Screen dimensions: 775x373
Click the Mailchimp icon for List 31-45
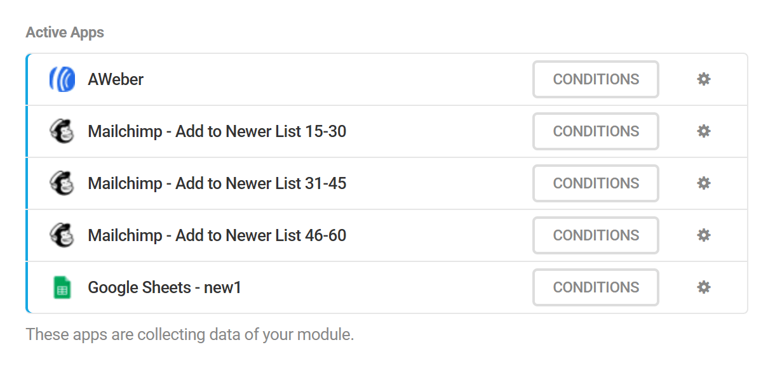(61, 183)
